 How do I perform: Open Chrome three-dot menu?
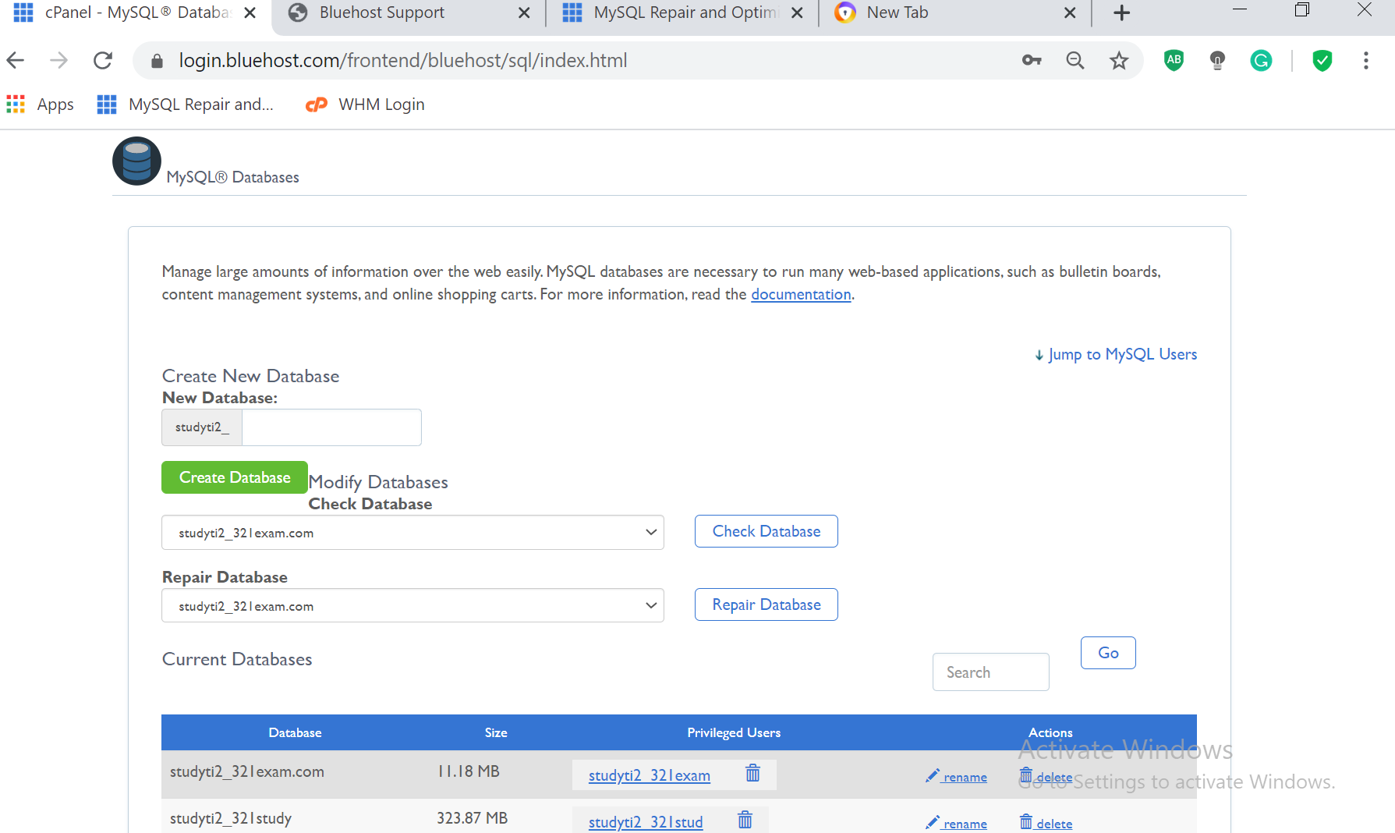(1366, 60)
